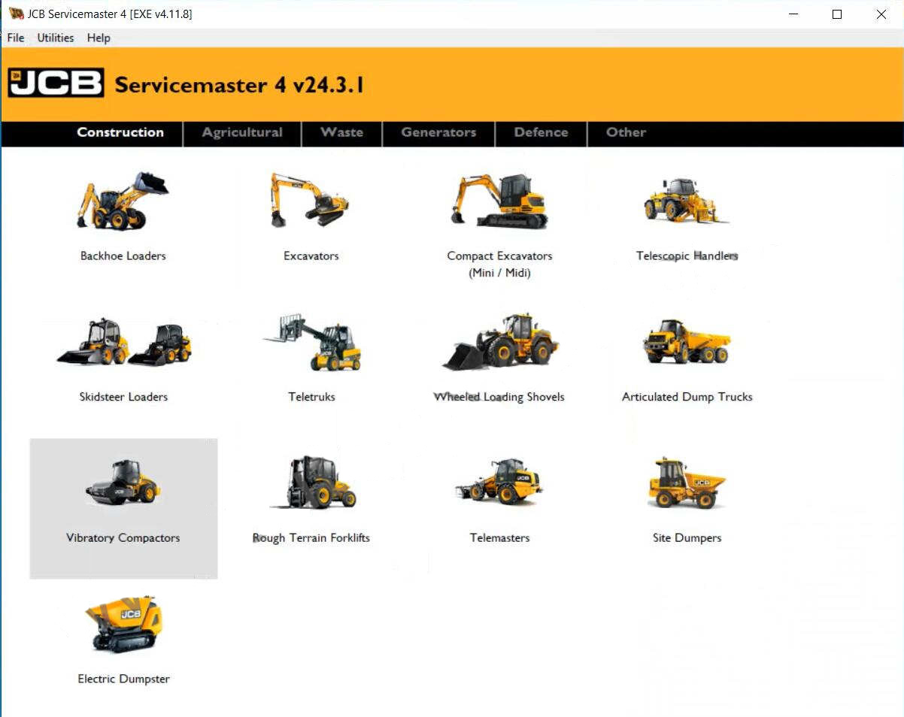904x717 pixels.
Task: Click the Wheeled Loading Shovels label
Action: coord(499,397)
